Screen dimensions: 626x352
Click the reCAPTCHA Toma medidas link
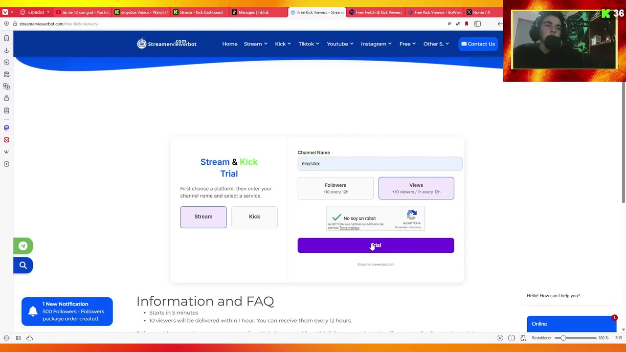pos(349,228)
